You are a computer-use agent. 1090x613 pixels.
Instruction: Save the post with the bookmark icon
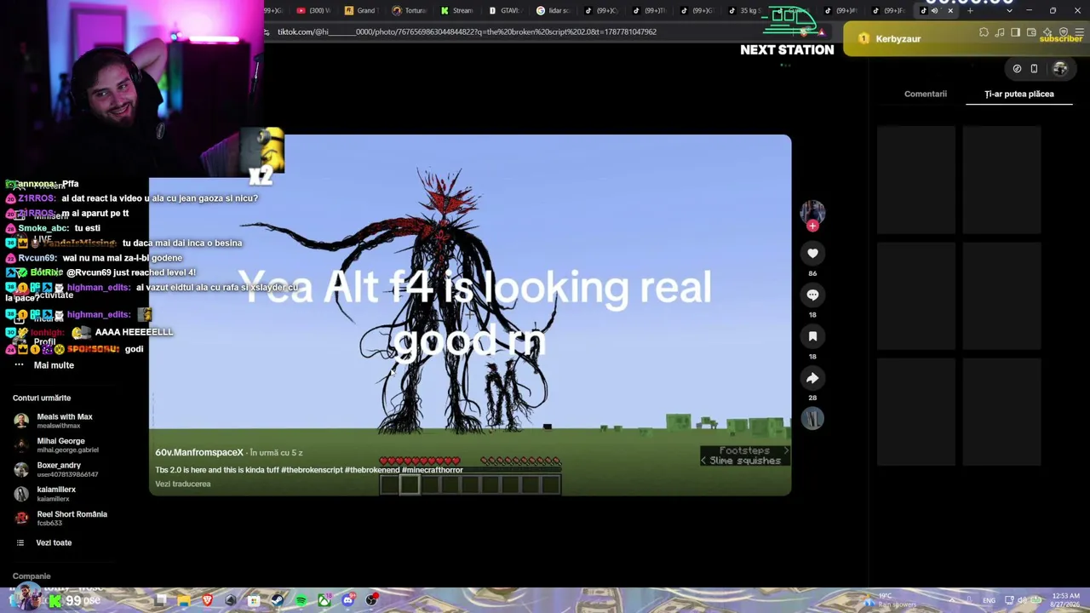(x=812, y=336)
